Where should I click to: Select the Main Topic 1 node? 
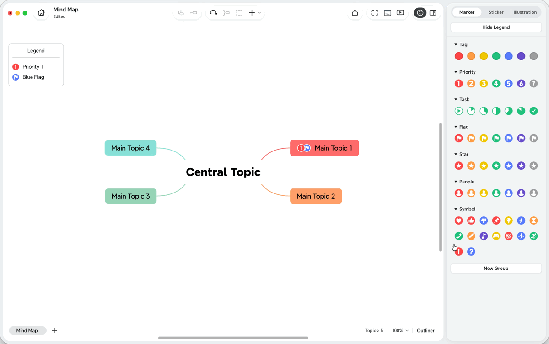click(324, 148)
